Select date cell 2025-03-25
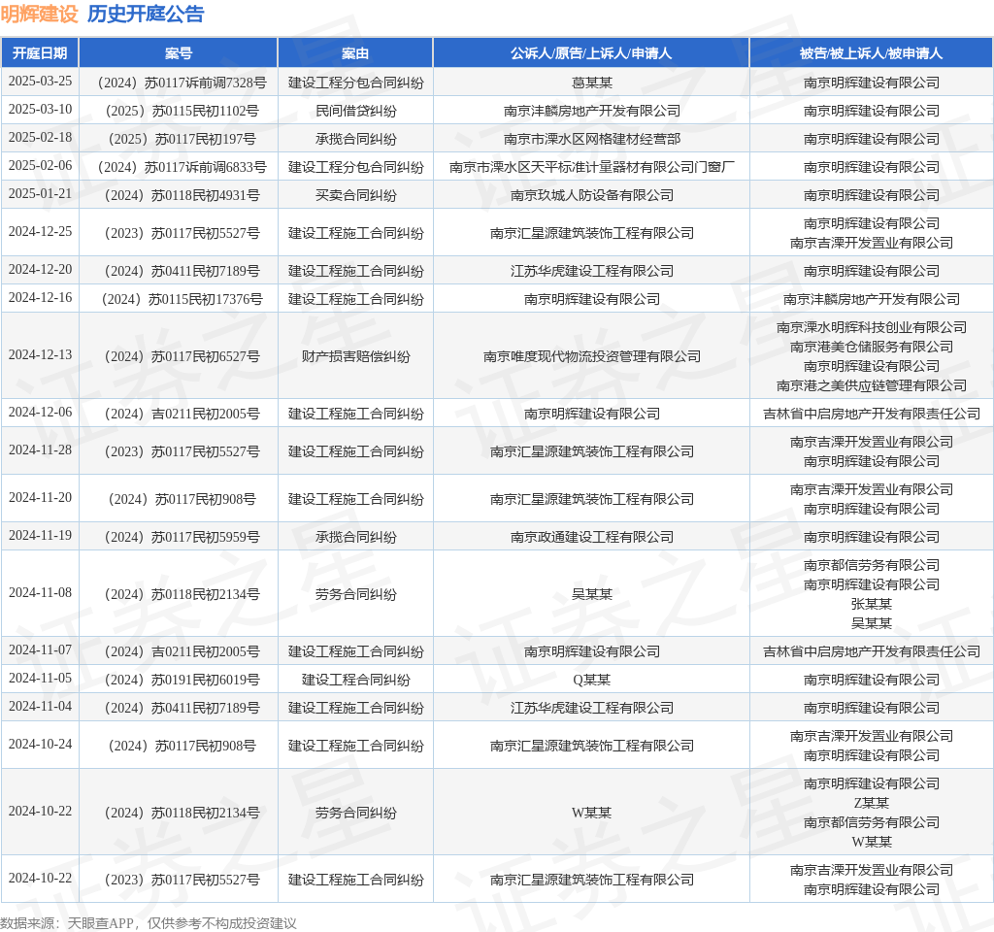This screenshot has height=932, width=994. (40, 82)
